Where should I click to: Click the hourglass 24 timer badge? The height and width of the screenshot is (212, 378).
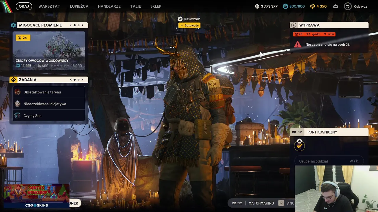click(x=23, y=38)
